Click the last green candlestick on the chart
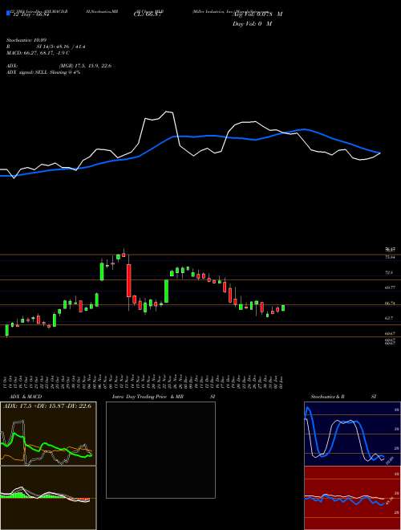401x530 pixels. pyautogui.click(x=283, y=308)
